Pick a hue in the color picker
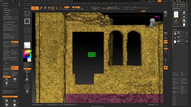The height and width of the screenshot is (107, 191). pyautogui.click(x=27, y=54)
